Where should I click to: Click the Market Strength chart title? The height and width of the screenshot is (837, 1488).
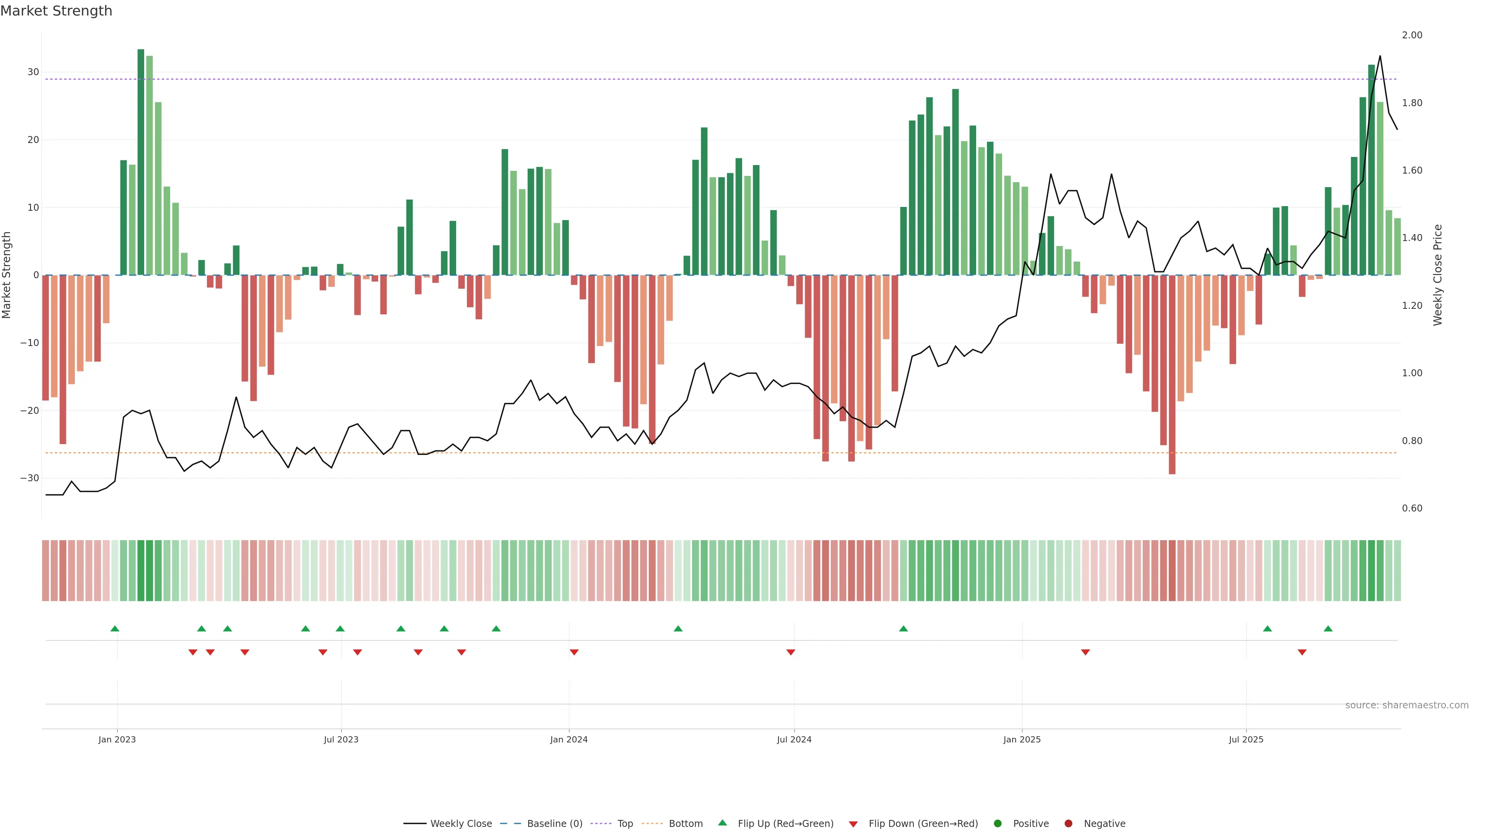pos(56,11)
